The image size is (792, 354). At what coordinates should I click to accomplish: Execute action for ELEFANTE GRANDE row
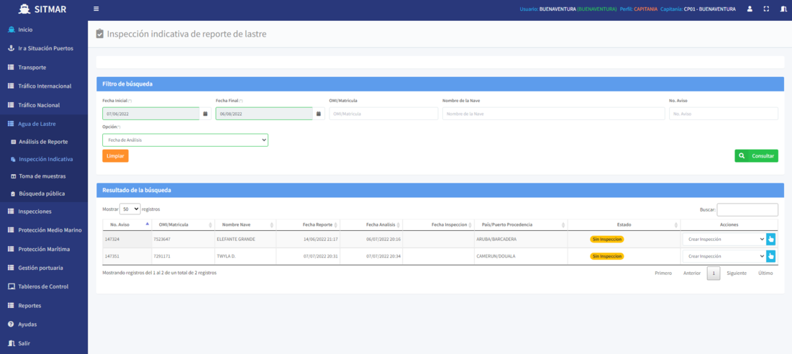(x=771, y=239)
